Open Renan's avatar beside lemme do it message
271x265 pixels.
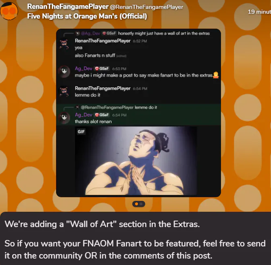[64, 92]
